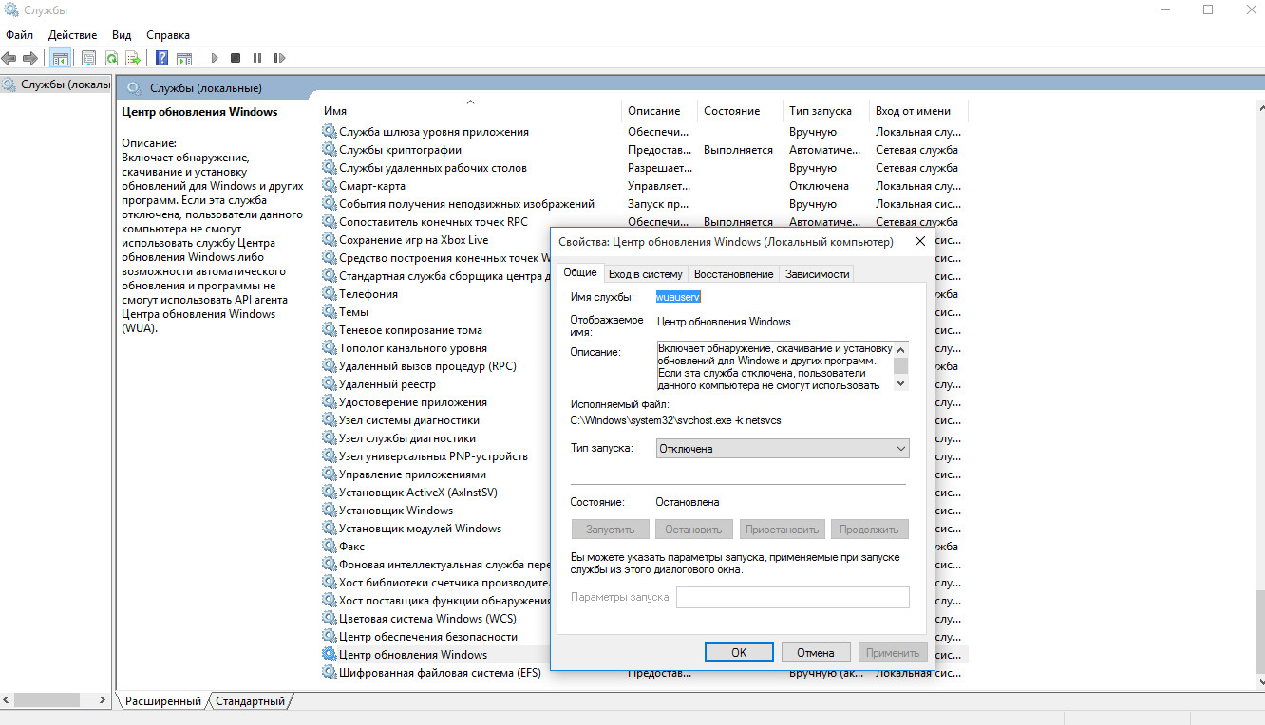Click the left pane's scroll-right arrow
The width and height of the screenshot is (1265, 725).
click(104, 700)
